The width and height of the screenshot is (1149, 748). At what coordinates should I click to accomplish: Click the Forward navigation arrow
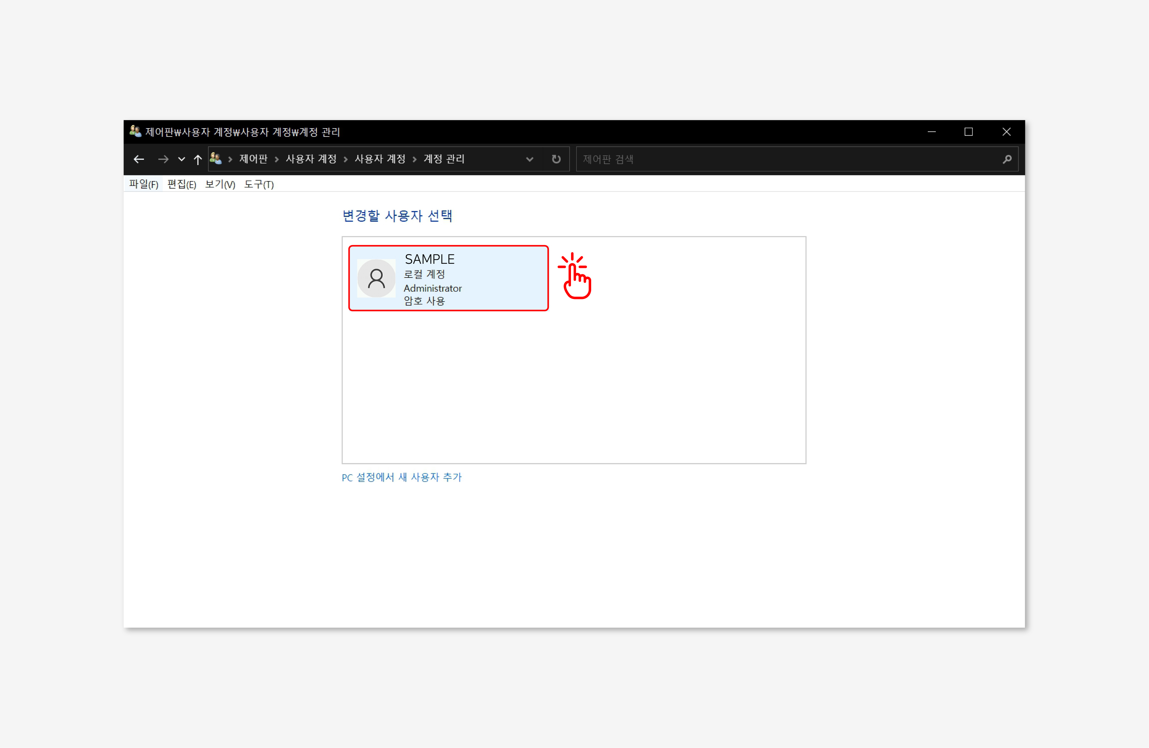163,159
